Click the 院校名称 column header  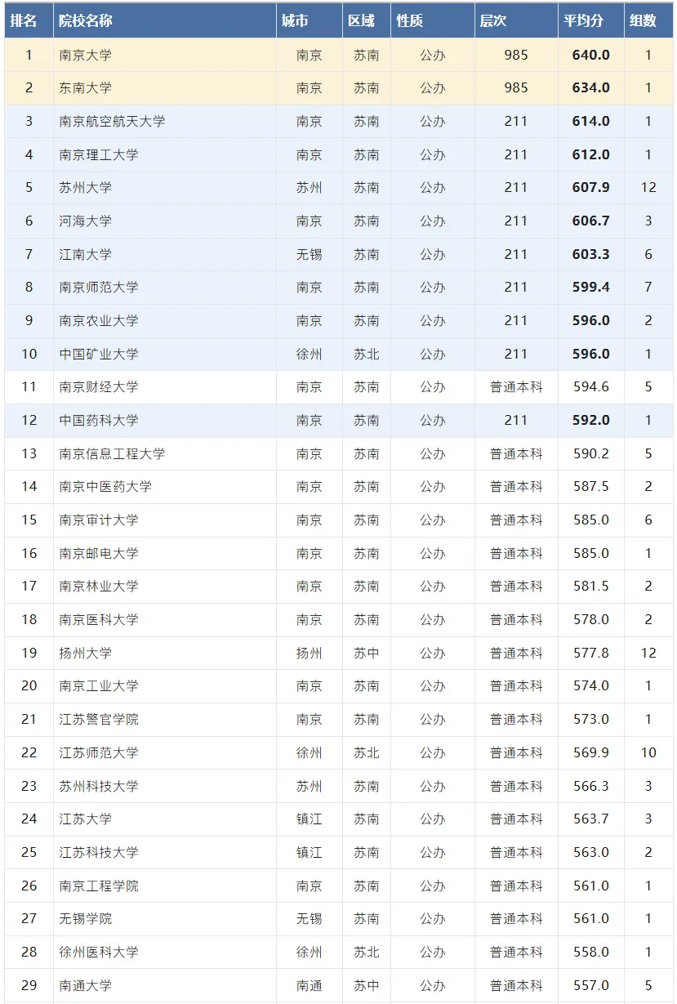[x=164, y=21]
